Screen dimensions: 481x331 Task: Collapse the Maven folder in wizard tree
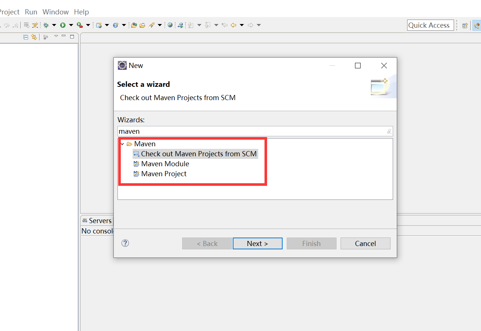pyautogui.click(x=122, y=144)
